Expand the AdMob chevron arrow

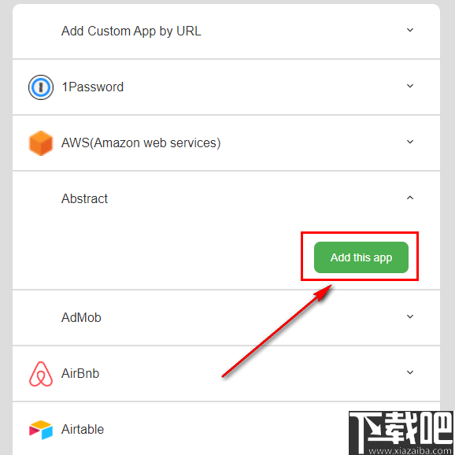pyautogui.click(x=409, y=316)
